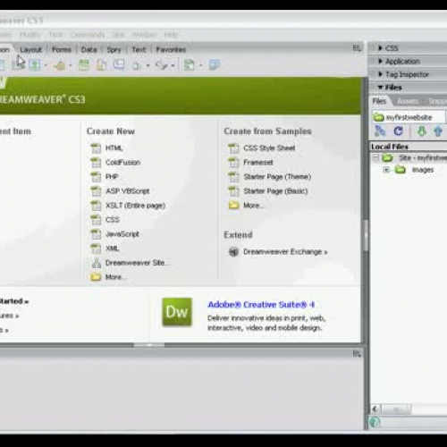
Task: Open lower panel options menu icon
Action: point(357,353)
